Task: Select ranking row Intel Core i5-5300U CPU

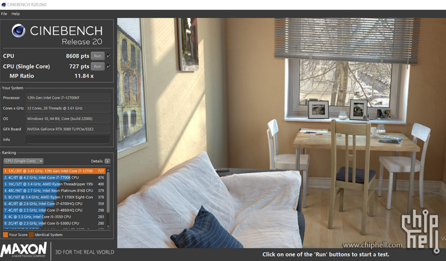Action: [54, 223]
